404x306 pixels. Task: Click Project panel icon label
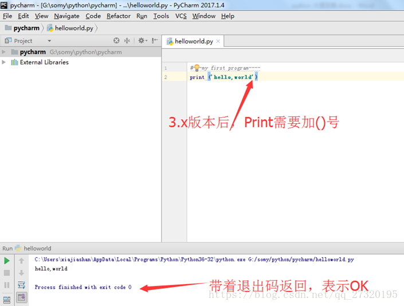pos(18,41)
